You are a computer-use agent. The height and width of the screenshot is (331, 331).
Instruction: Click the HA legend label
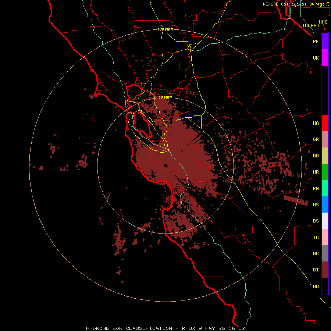pyautogui.click(x=316, y=123)
